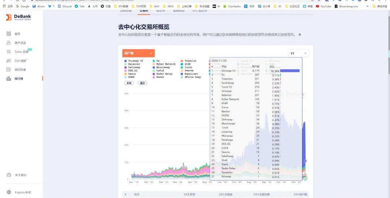Screen dimensions: 390x198
Task: Click the DeBank logo in the sidebar
Action: (18, 17)
